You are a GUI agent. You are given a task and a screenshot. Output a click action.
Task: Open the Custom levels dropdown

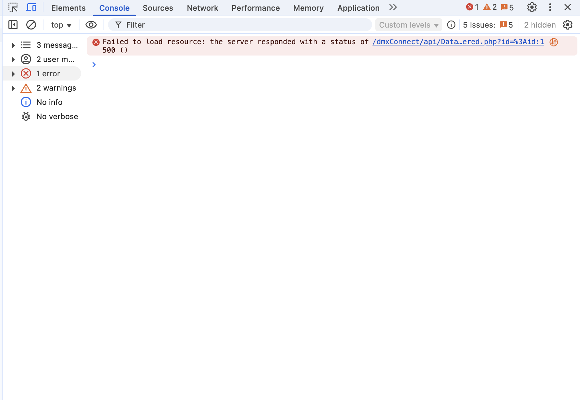pos(408,25)
